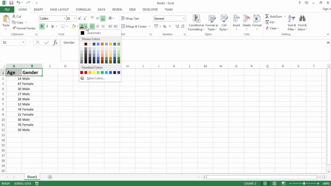Click the Format as Table button
The height and width of the screenshot is (186, 331).
click(x=212, y=23)
